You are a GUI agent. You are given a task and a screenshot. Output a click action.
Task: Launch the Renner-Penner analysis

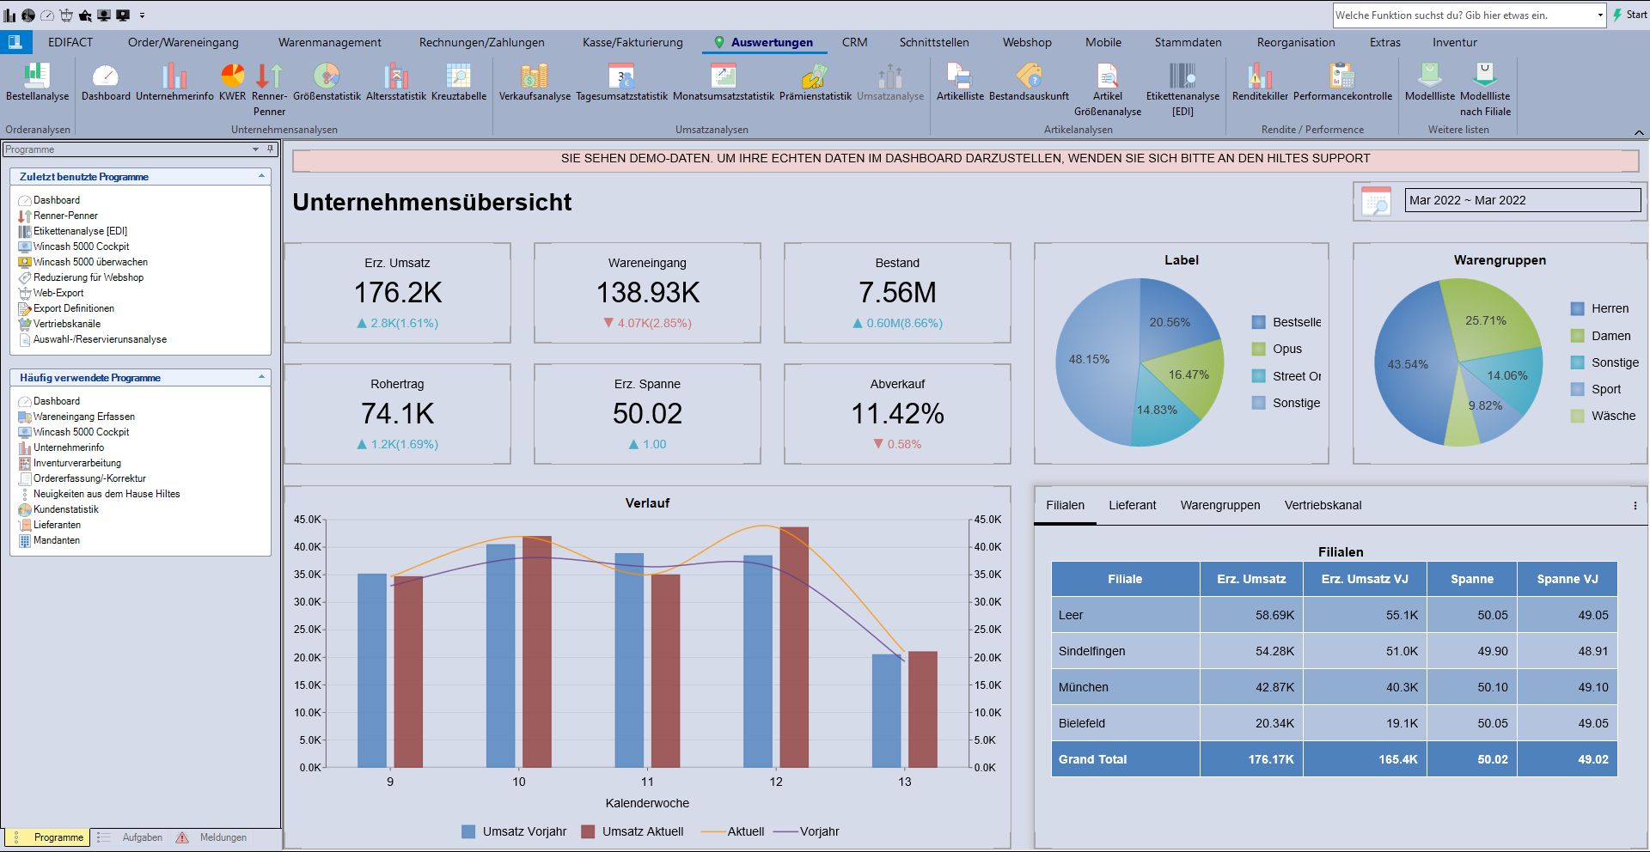(x=269, y=77)
